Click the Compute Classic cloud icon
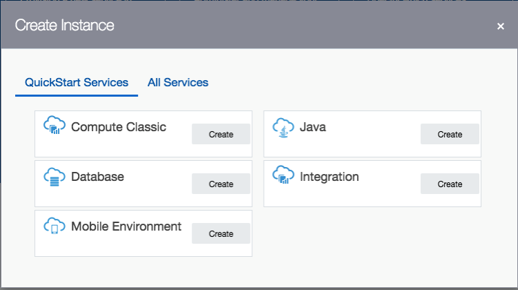 [53, 126]
